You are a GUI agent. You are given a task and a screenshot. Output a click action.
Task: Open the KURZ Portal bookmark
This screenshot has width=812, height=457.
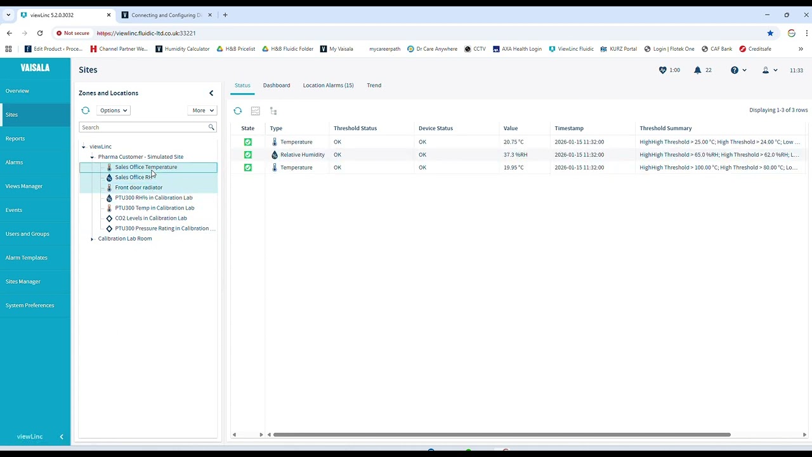point(619,49)
